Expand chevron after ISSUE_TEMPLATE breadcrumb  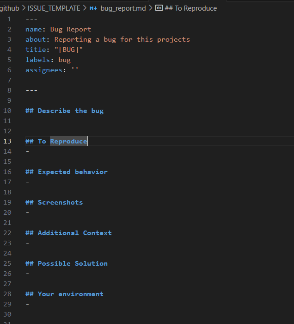tap(85, 8)
